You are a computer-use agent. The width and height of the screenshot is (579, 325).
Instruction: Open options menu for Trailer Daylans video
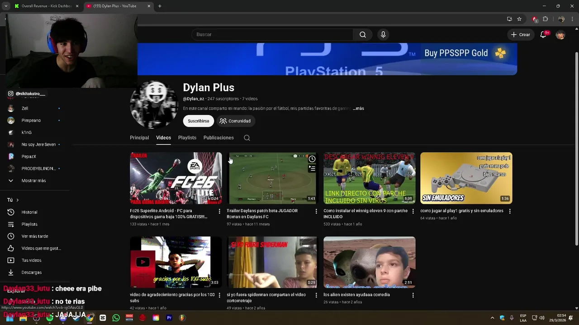[x=316, y=211]
